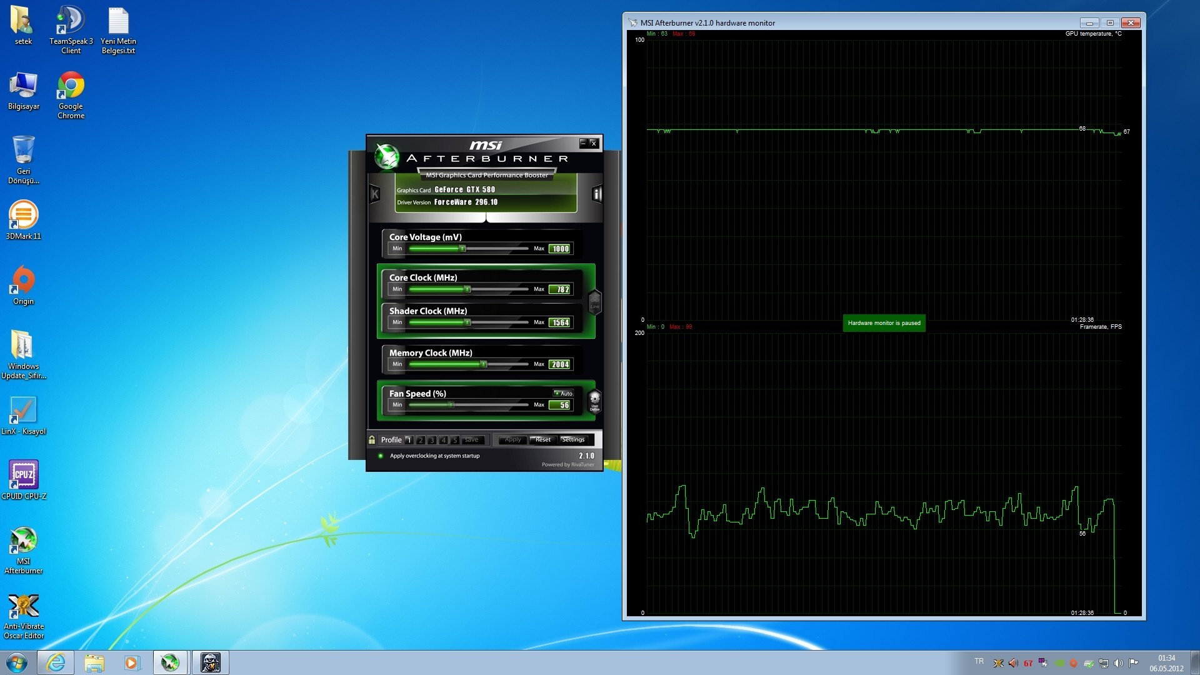Open the information panel with the i button

[x=597, y=194]
